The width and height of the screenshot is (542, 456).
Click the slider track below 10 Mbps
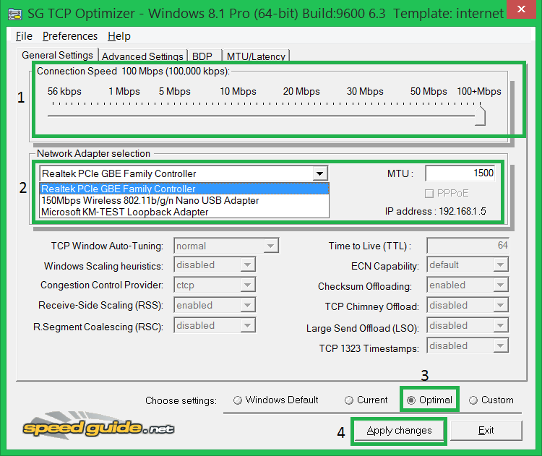[x=238, y=116]
